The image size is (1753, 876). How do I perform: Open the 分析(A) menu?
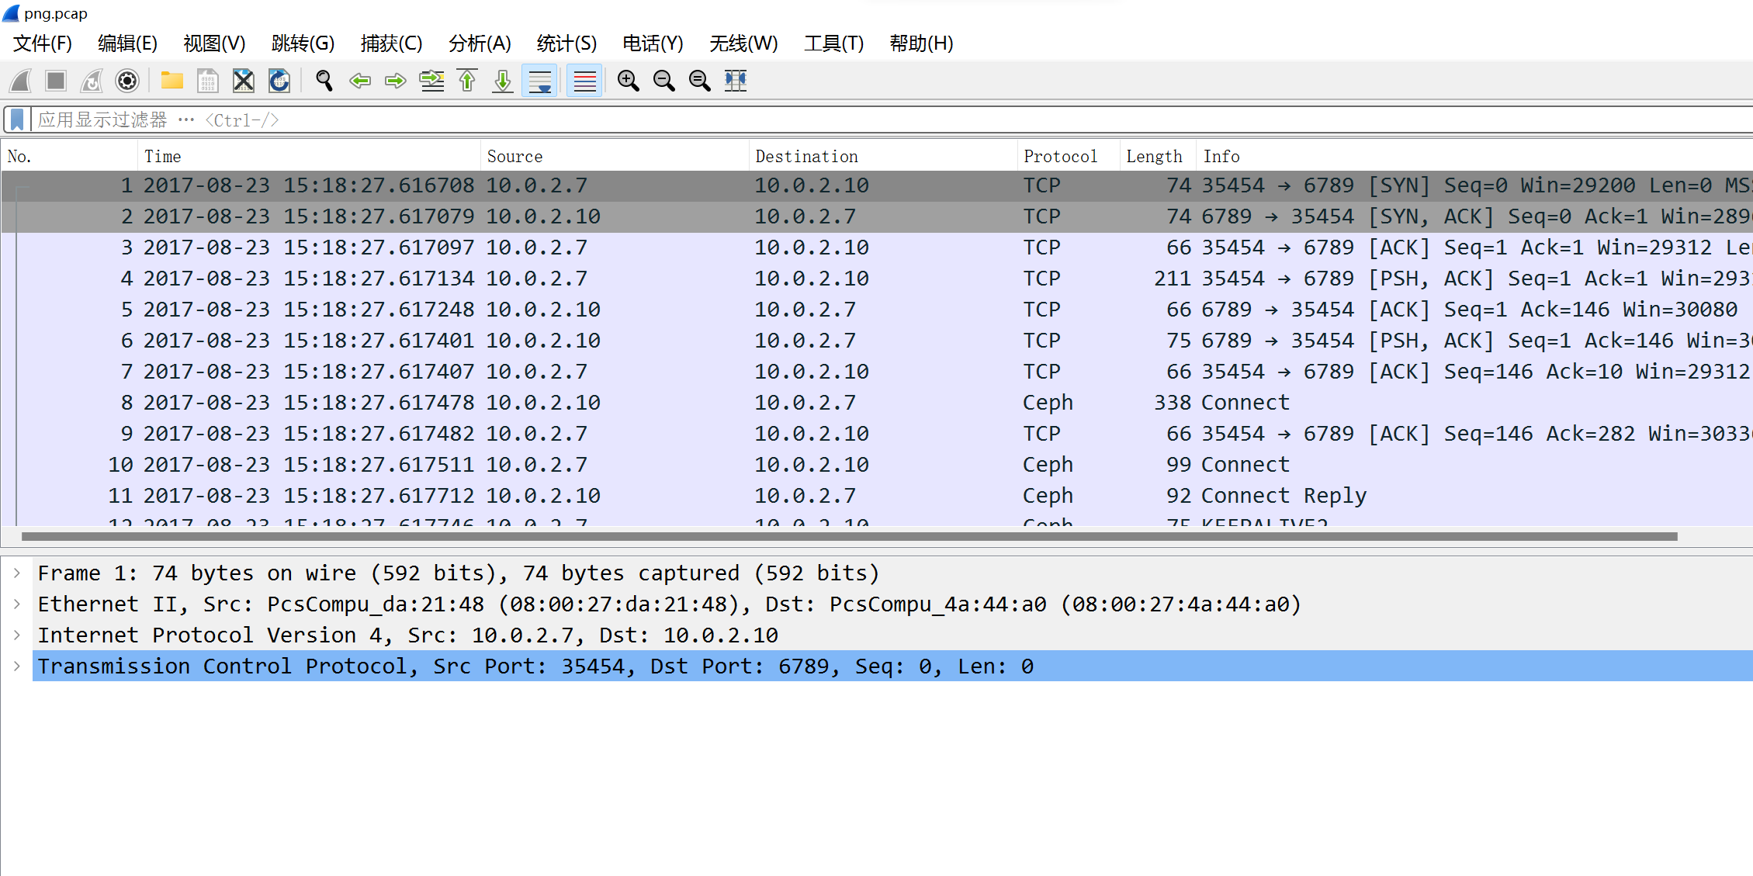pyautogui.click(x=480, y=43)
